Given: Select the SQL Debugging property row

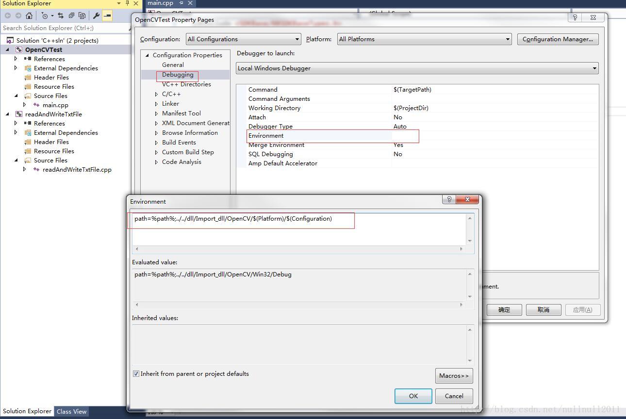Looking at the screenshot, I should coord(417,154).
